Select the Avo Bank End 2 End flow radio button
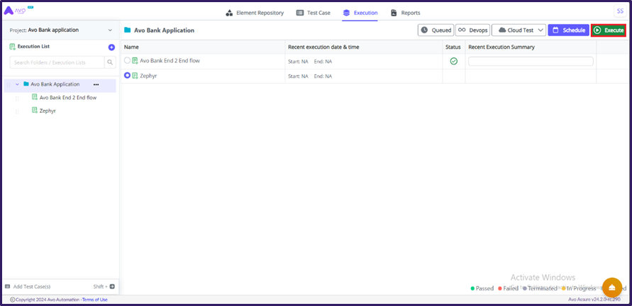 coord(128,61)
